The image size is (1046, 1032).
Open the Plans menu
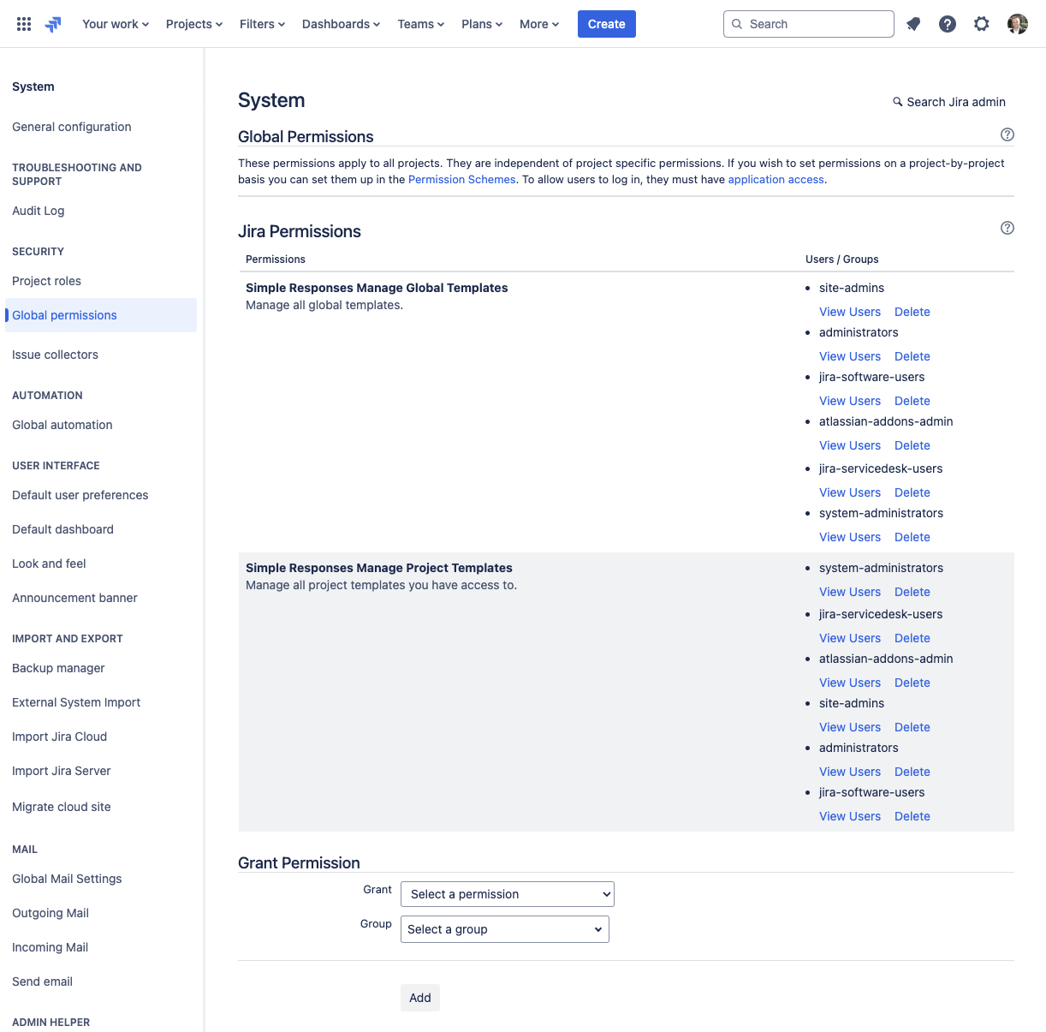coord(482,24)
